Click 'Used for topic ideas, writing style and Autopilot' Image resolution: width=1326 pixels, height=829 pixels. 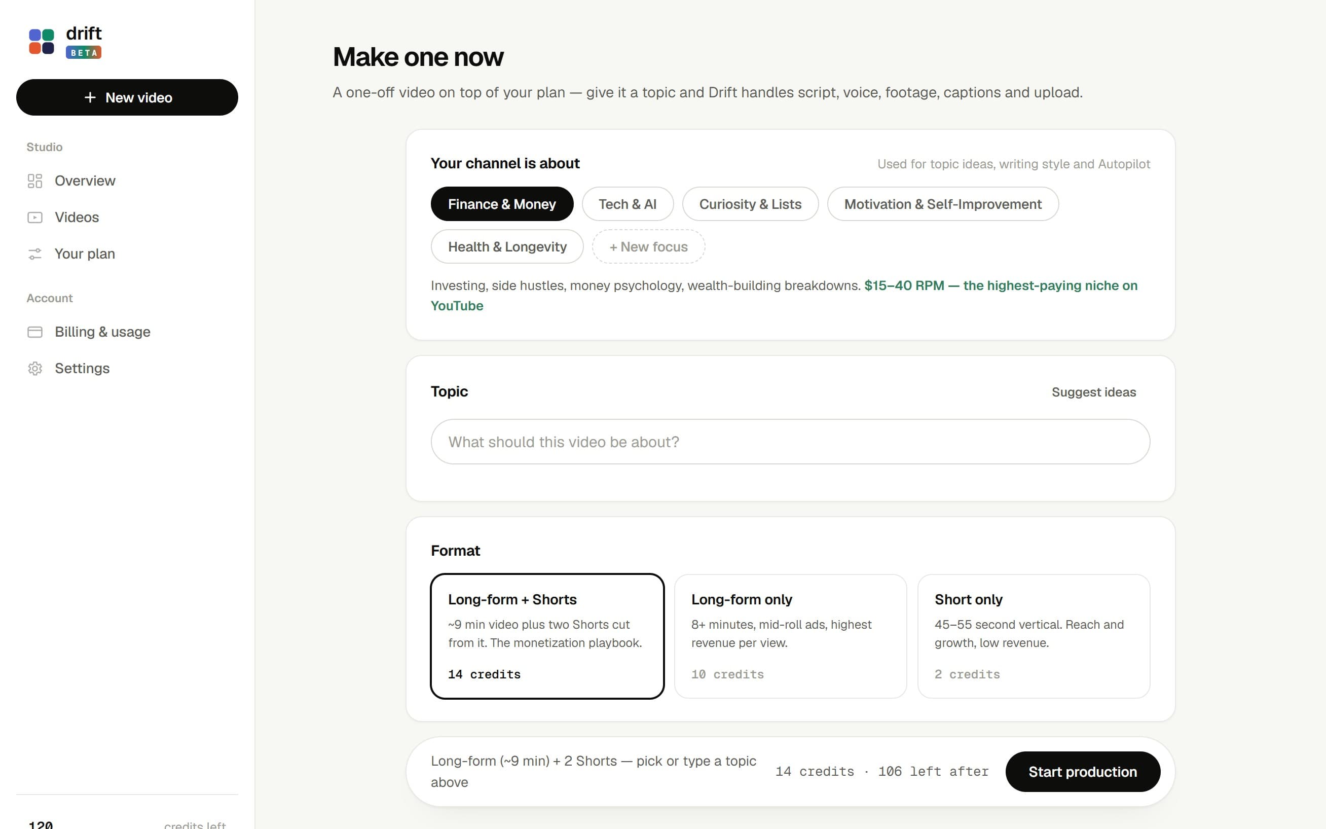(x=1014, y=164)
